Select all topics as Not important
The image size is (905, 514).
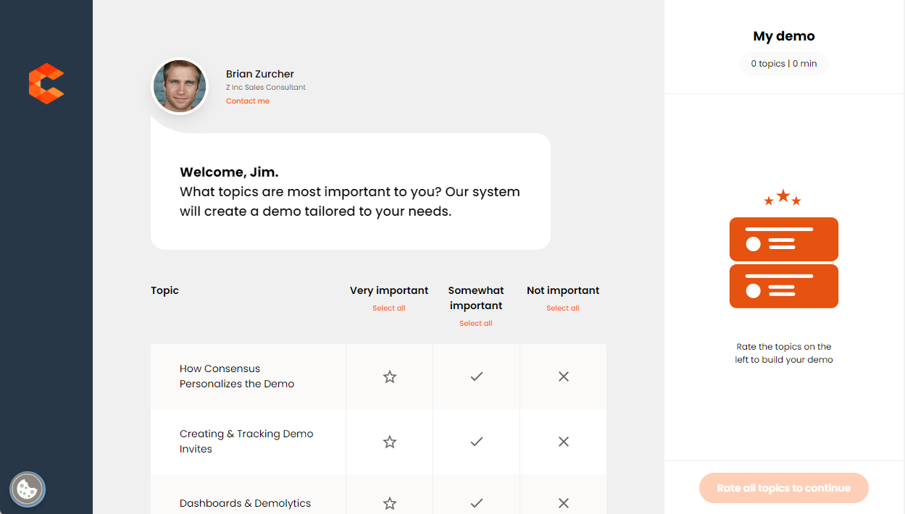(x=563, y=308)
